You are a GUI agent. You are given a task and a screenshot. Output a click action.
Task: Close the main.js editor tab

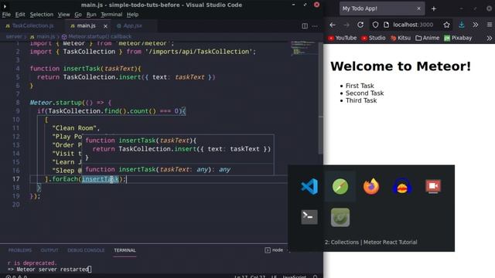pyautogui.click(x=105, y=25)
